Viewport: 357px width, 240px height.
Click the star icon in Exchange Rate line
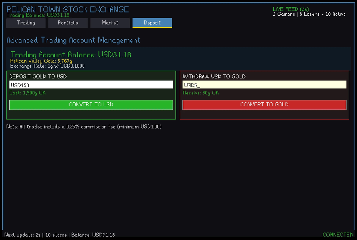coord(56,66)
